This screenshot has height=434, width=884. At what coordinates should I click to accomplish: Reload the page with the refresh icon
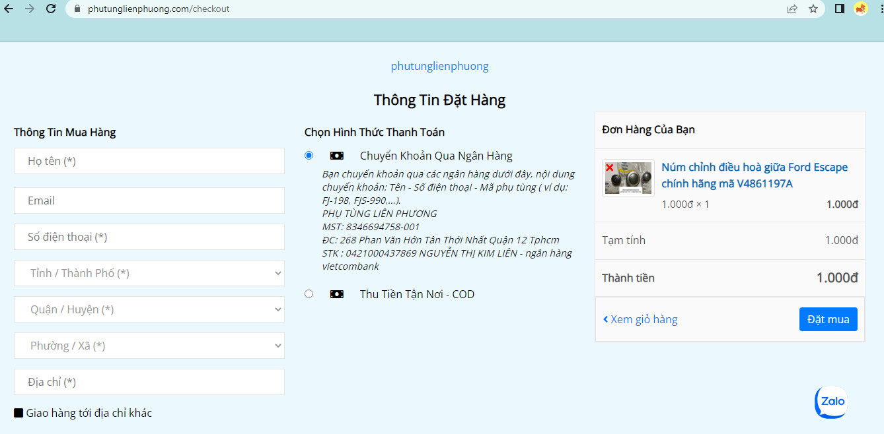click(x=51, y=9)
